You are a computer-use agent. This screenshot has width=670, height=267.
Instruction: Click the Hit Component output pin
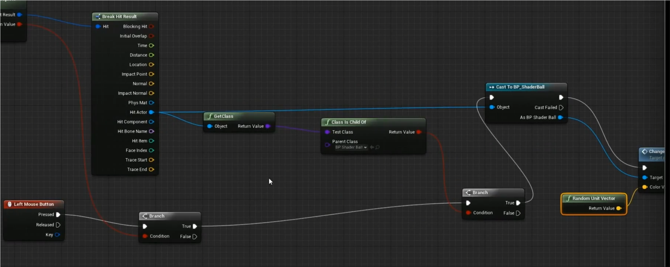(152, 122)
